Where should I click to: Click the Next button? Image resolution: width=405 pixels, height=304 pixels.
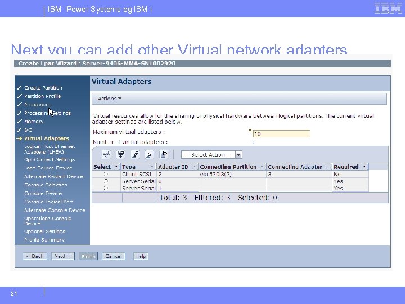click(x=63, y=256)
